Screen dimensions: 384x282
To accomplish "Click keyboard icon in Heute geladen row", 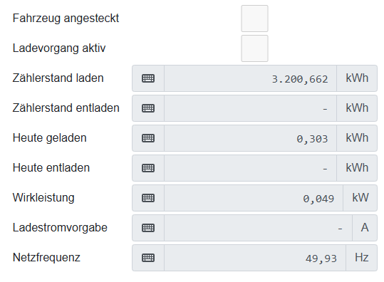I will (148, 138).
